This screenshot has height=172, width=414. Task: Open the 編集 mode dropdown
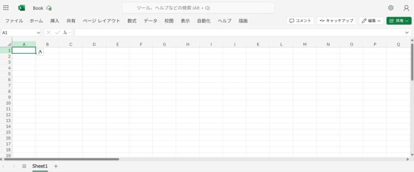tap(371, 21)
